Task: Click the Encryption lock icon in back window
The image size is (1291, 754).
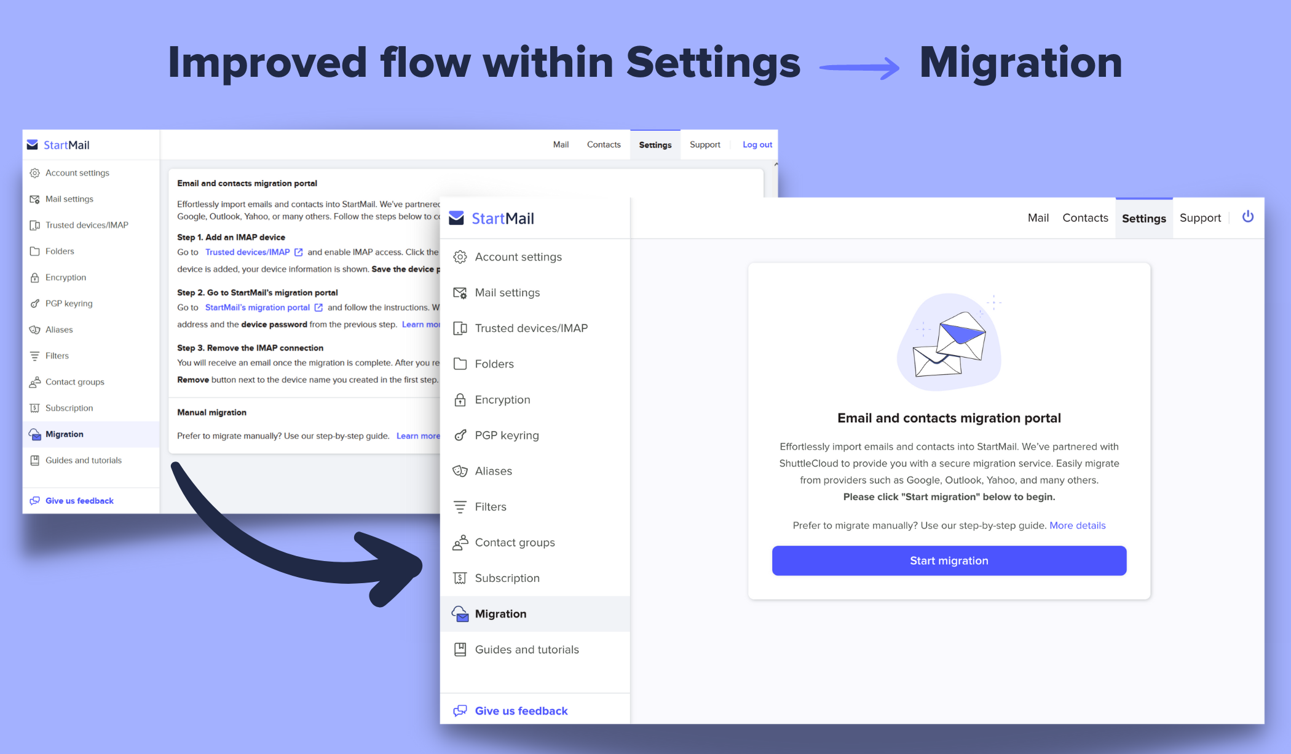Action: click(34, 277)
